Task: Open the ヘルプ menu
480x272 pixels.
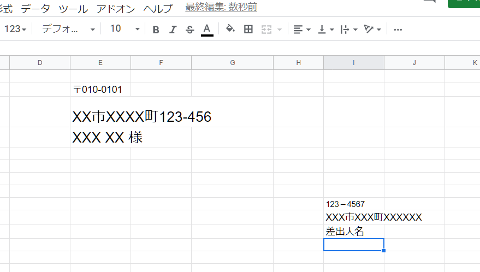Action: point(158,9)
